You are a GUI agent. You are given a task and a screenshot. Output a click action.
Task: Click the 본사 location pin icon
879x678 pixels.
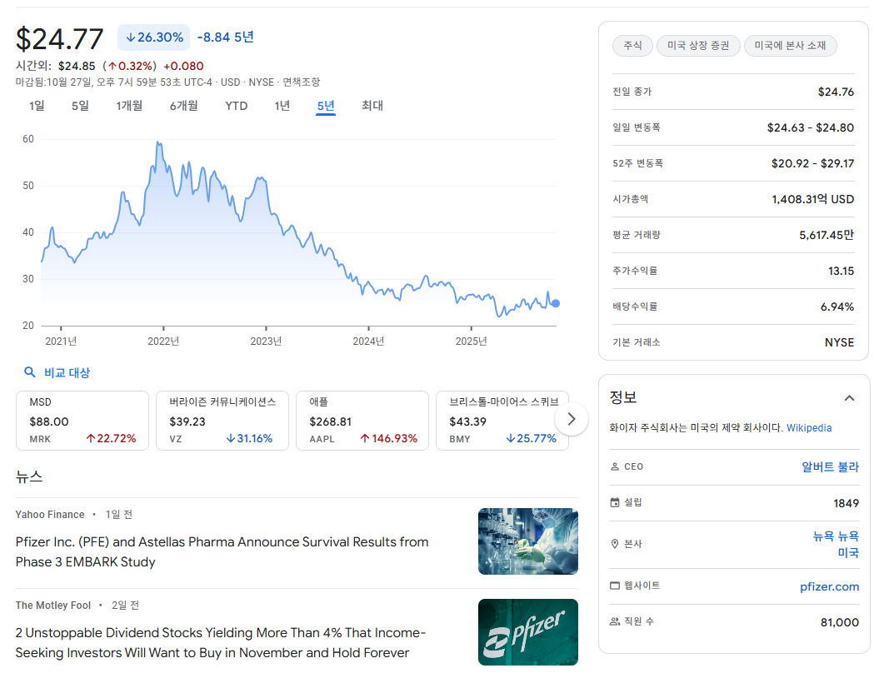[614, 544]
